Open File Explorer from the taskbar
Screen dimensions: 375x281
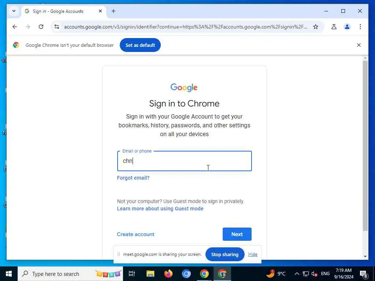151,274
